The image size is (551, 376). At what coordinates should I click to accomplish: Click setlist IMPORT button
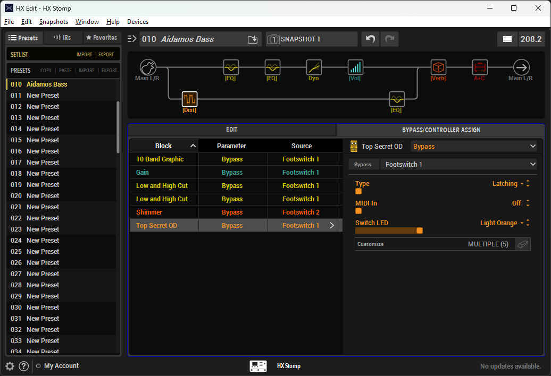85,55
